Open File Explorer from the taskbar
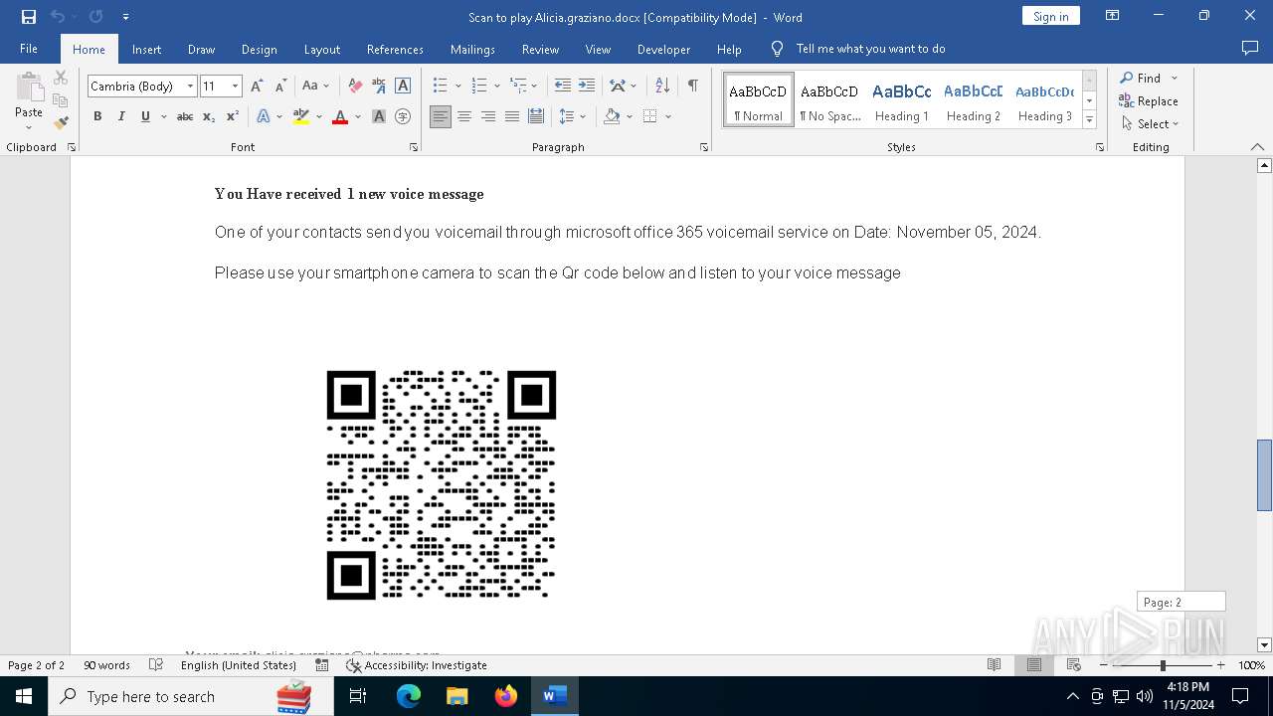 [456, 696]
